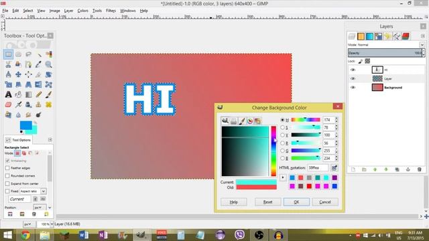Increase the H hue value spinner

336,118
